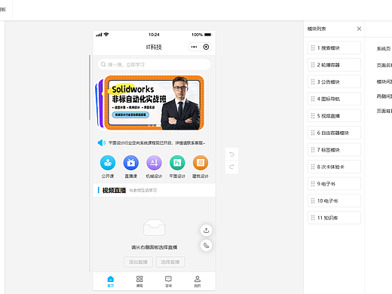392x294 pixels.
Task: Close the 模块列表 panel
Action: [x=359, y=29]
